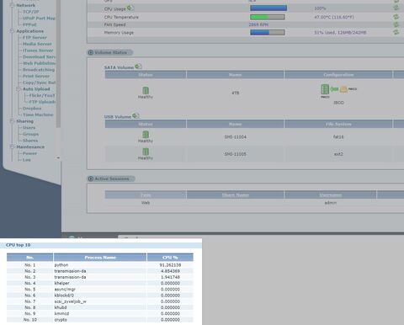Click the sidebar scroll-down arrow
The width and height of the screenshot is (404, 325).
[58, 157]
